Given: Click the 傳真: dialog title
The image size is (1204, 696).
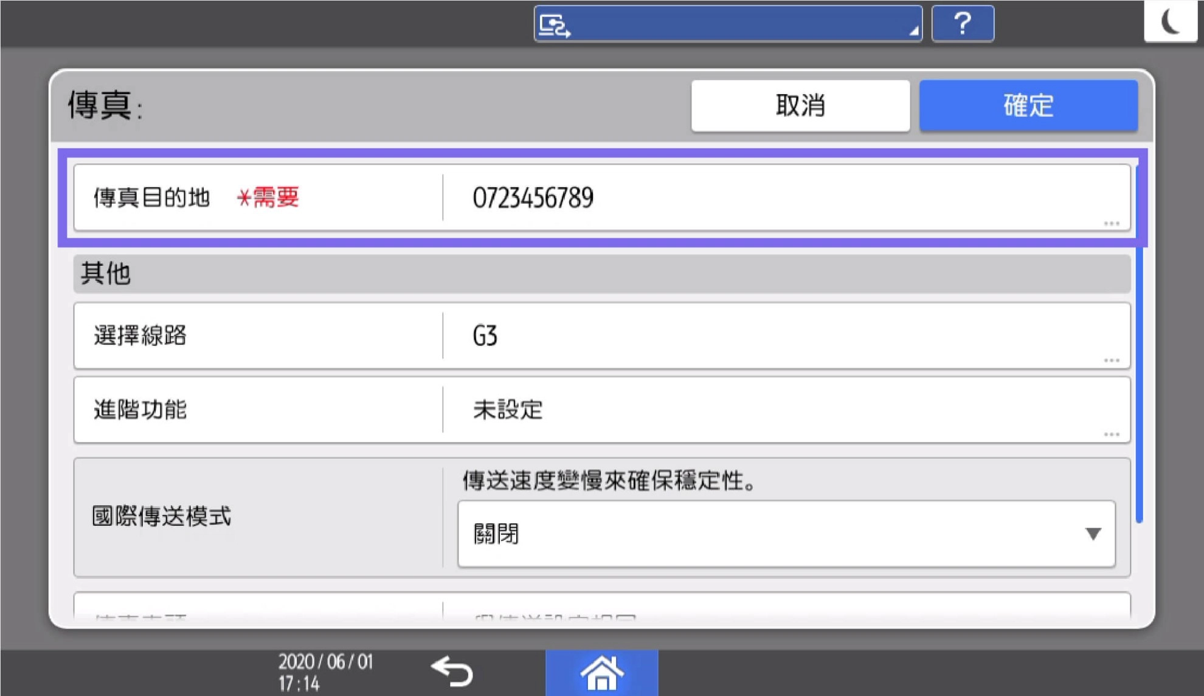Looking at the screenshot, I should pos(105,105).
